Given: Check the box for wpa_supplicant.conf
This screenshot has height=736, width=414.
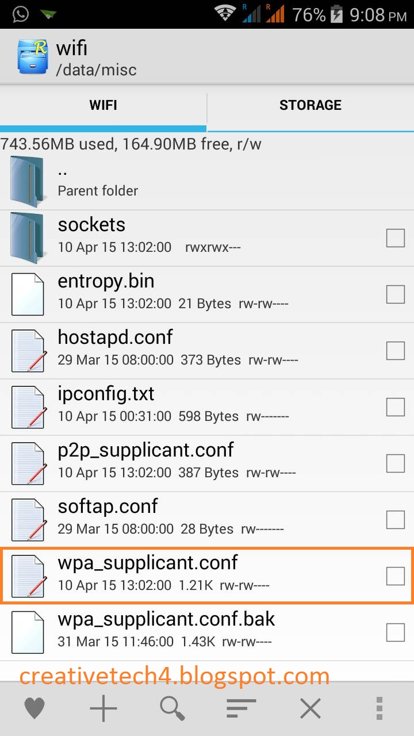Looking at the screenshot, I should tap(396, 576).
